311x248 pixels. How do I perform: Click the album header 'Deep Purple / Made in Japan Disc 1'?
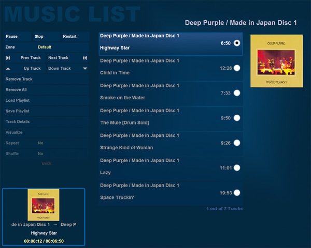click(x=241, y=23)
